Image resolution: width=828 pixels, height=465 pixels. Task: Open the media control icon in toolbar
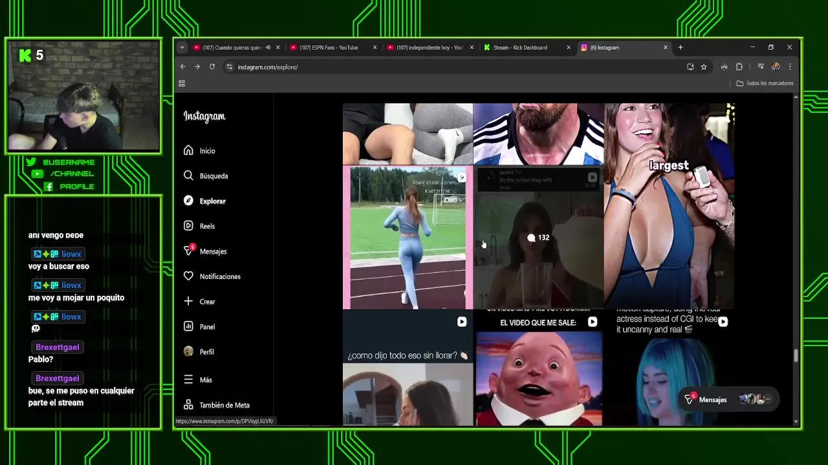point(761,67)
